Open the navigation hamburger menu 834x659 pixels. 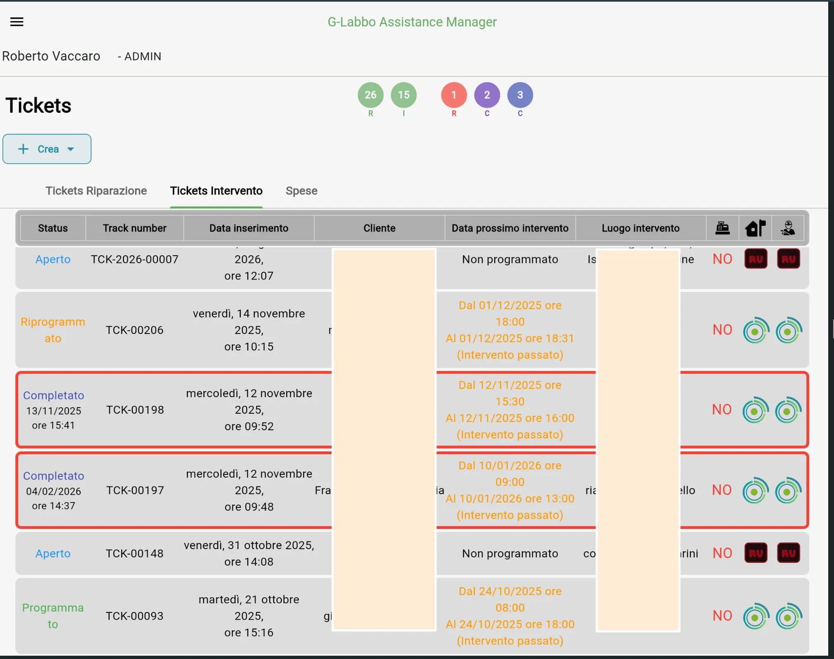(x=17, y=21)
